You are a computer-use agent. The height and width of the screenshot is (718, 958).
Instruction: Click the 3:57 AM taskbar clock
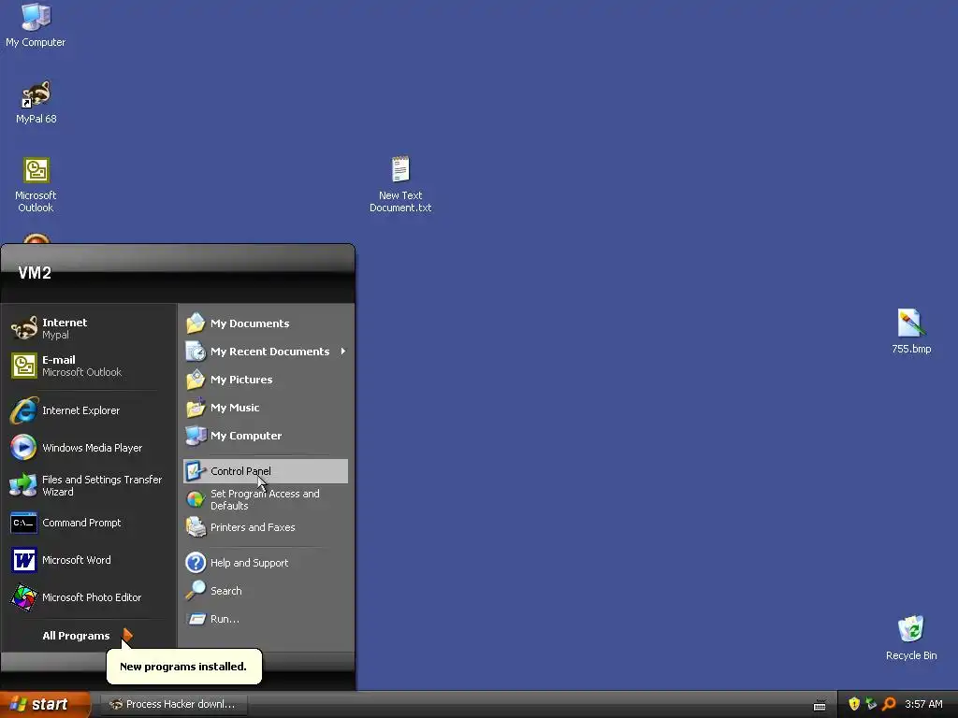coord(923,704)
